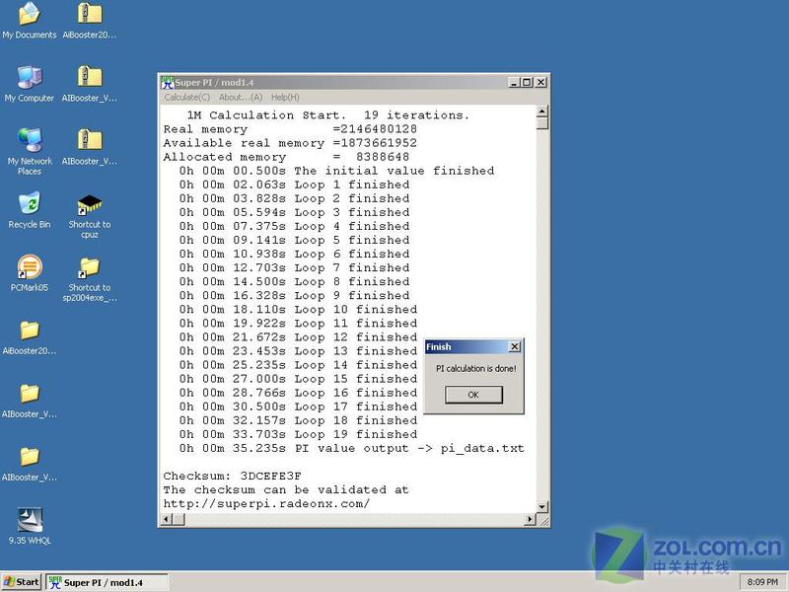Confirm the Finish dialog with OK
This screenshot has height=592, width=789.
tap(473, 395)
